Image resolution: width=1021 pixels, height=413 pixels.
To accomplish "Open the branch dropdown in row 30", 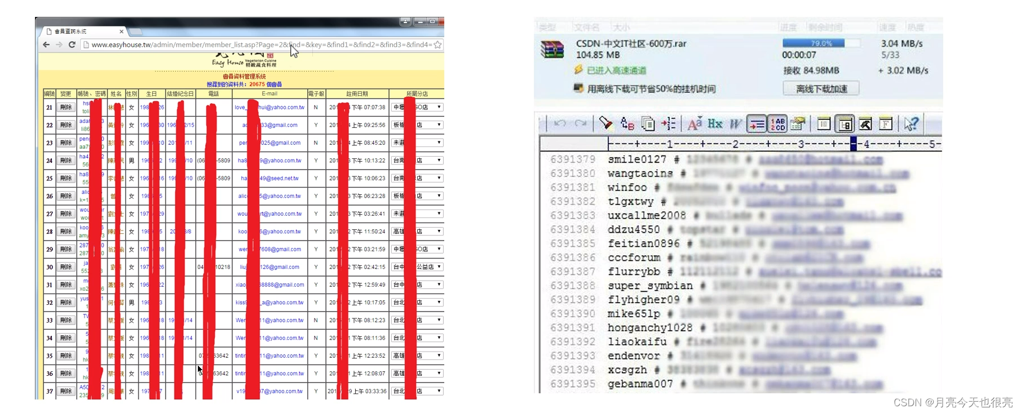I will [x=417, y=267].
